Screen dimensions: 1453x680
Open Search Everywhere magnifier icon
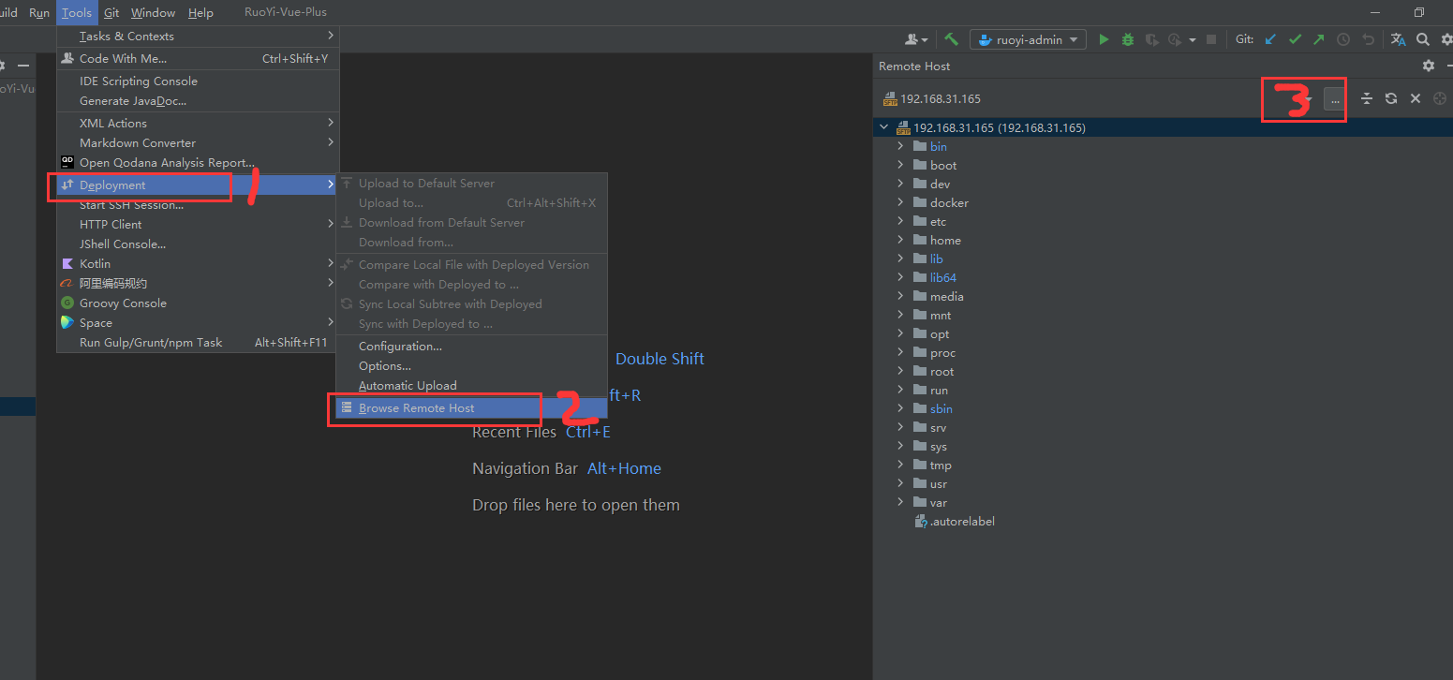(1423, 39)
